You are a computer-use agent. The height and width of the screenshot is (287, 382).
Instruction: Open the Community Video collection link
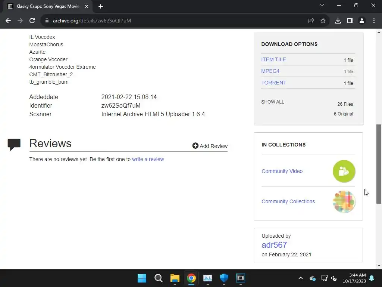[x=282, y=171]
